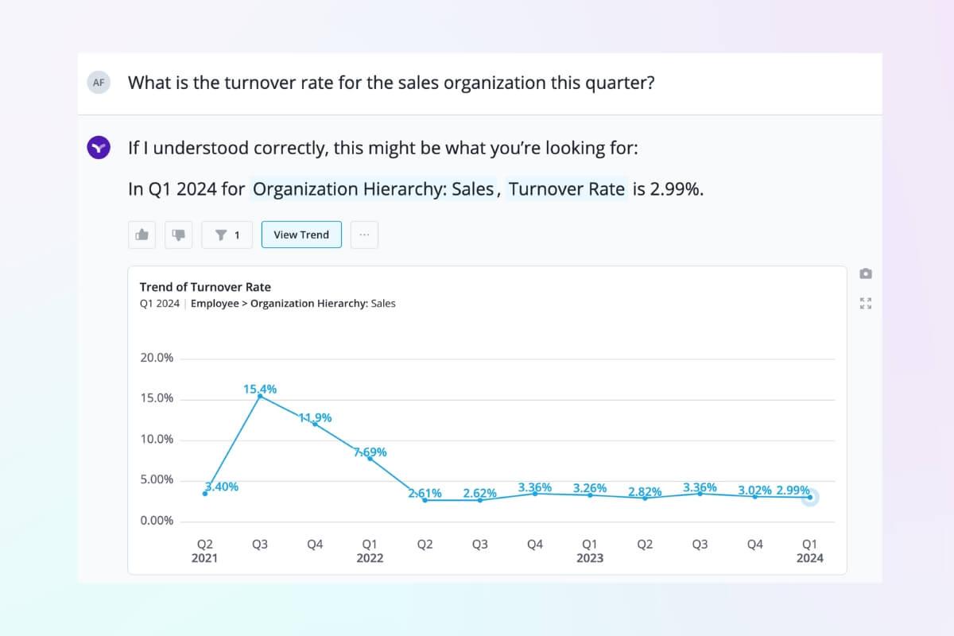Click the AF user avatar
The height and width of the screenshot is (636, 954).
point(99,82)
